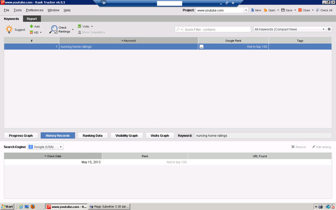
Task: Click the Remove history record button
Action: (299, 147)
